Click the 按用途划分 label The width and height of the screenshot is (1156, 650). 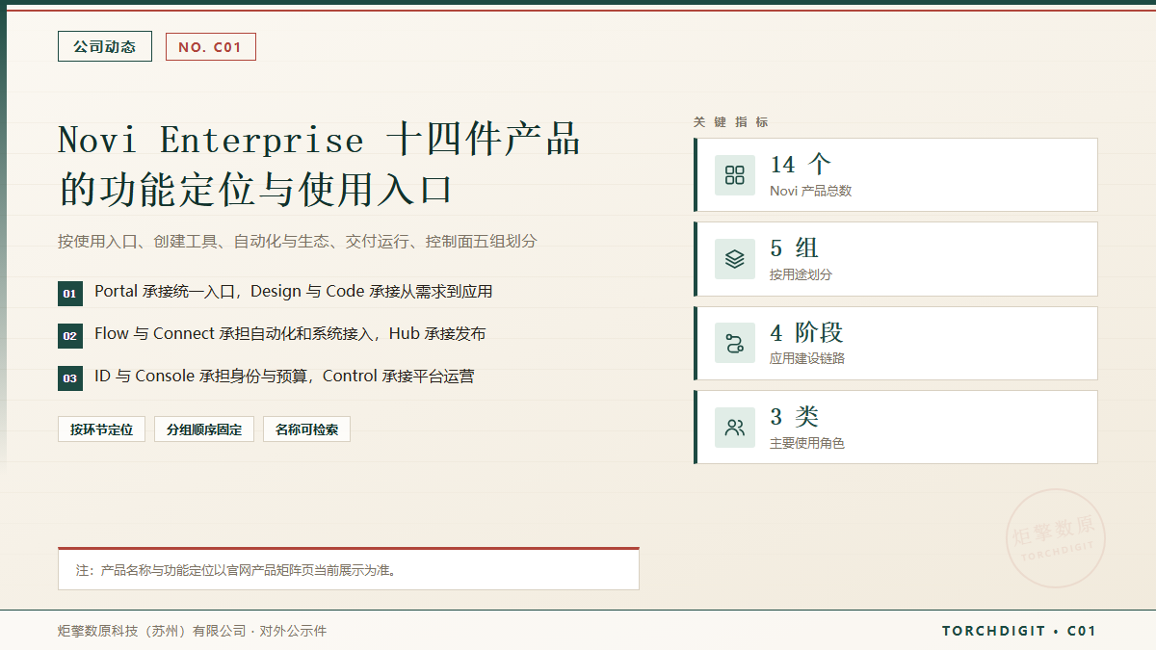click(801, 274)
